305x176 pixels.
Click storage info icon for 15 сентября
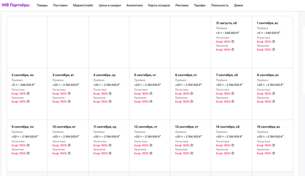(x=274, y=153)
